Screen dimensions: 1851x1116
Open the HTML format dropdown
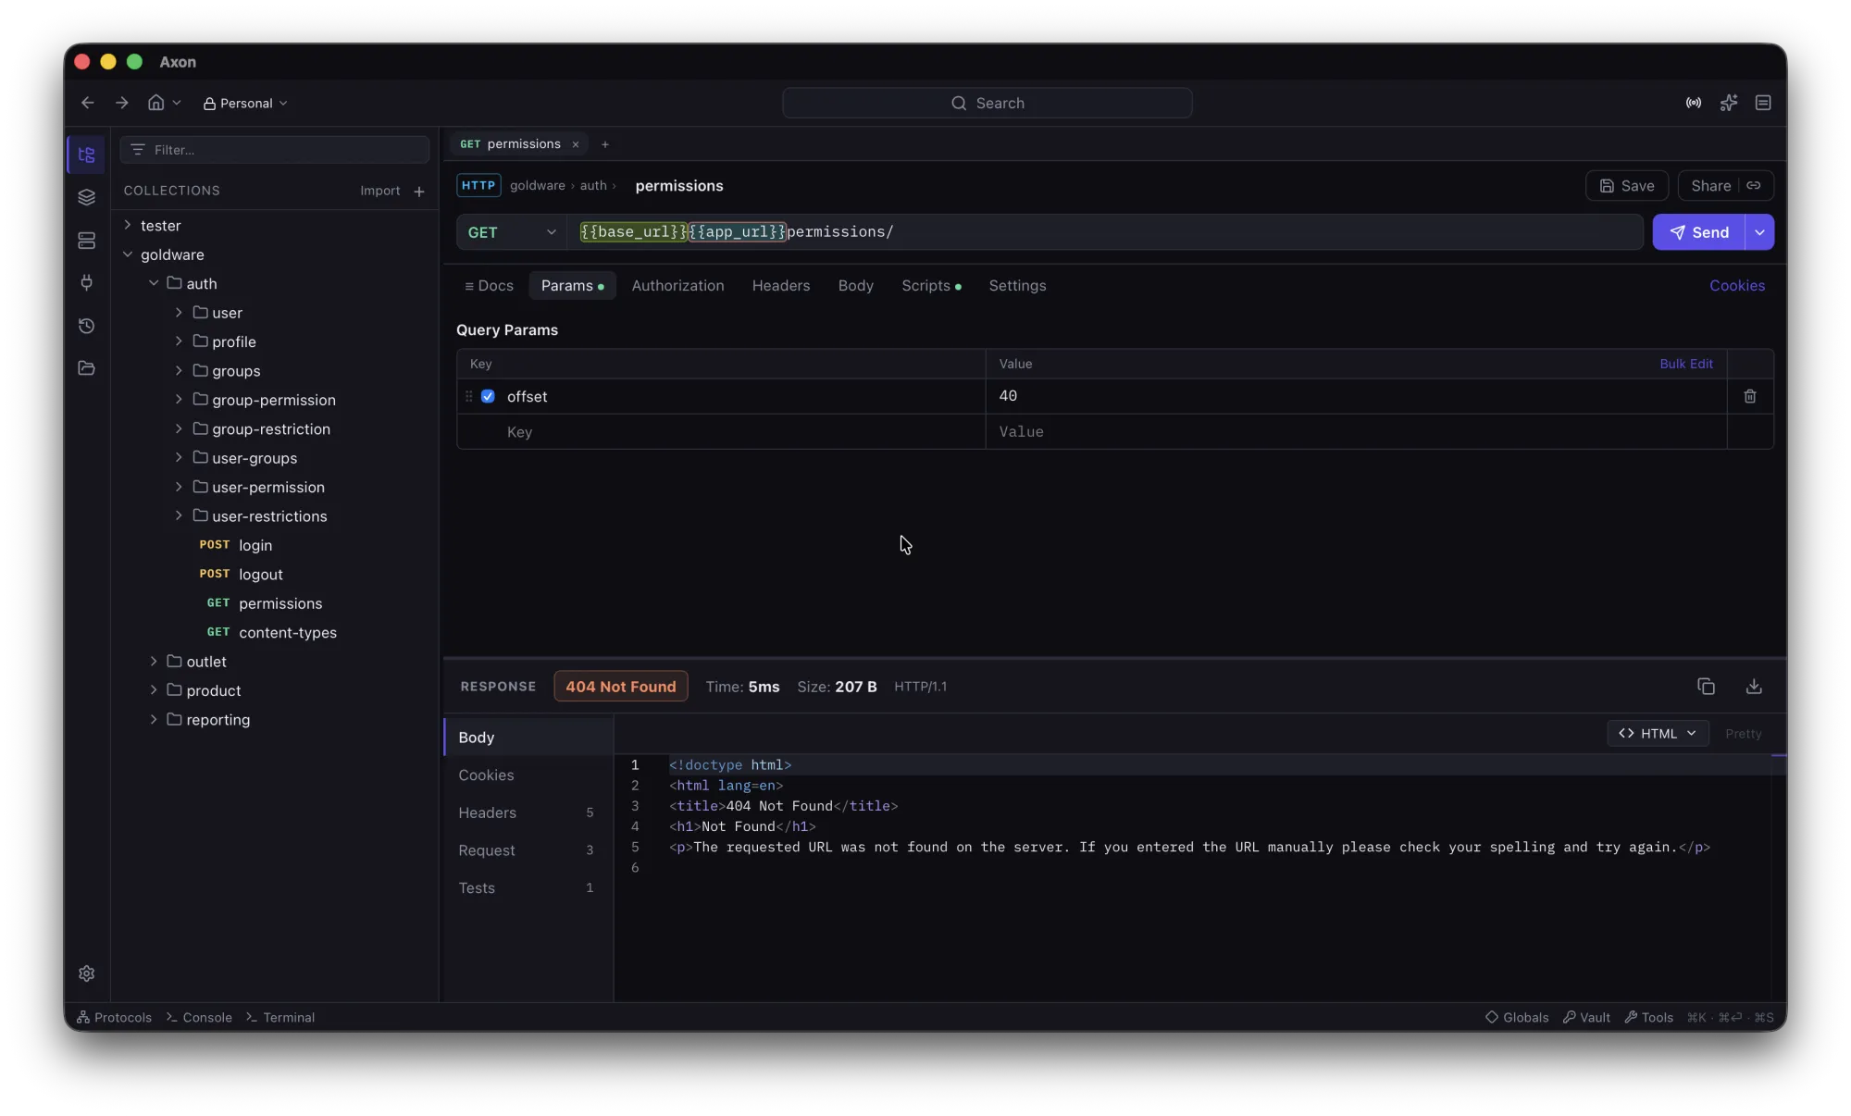(1658, 734)
